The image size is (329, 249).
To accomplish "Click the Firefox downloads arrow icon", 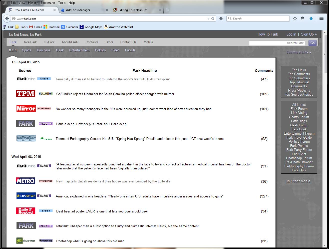I will coord(311,19).
